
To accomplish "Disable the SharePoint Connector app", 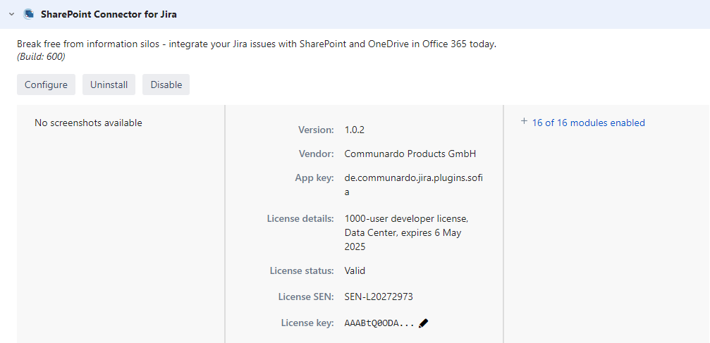I will pyautogui.click(x=166, y=85).
